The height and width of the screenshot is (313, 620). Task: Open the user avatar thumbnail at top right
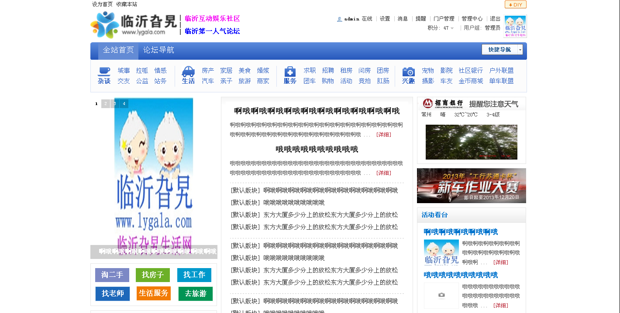point(515,26)
